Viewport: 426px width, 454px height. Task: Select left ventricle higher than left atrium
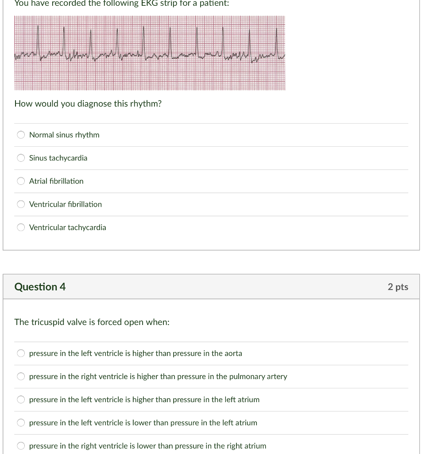[x=21, y=399]
